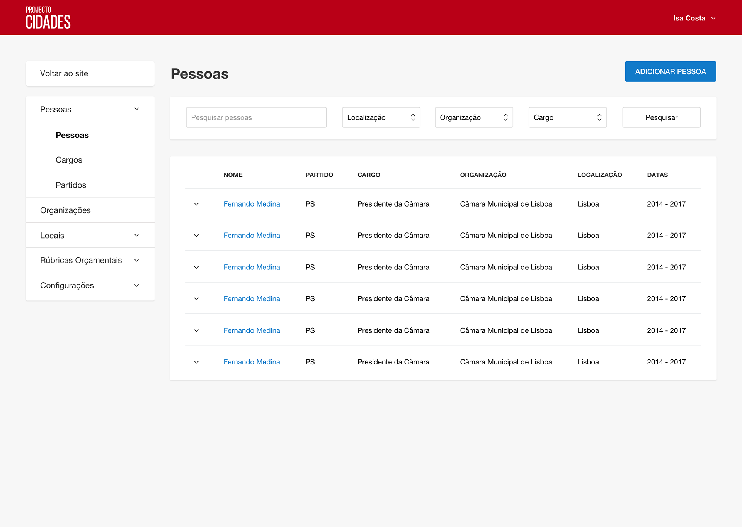Open the Localização filter dropdown
Screen dimensions: 742x527
[381, 117]
